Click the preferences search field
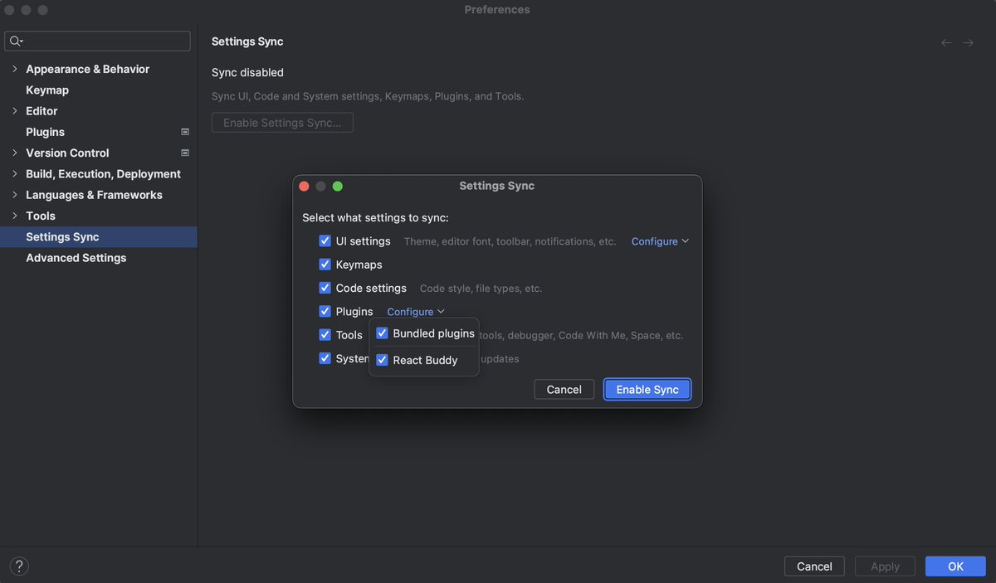Image resolution: width=996 pixels, height=583 pixels. click(x=97, y=41)
